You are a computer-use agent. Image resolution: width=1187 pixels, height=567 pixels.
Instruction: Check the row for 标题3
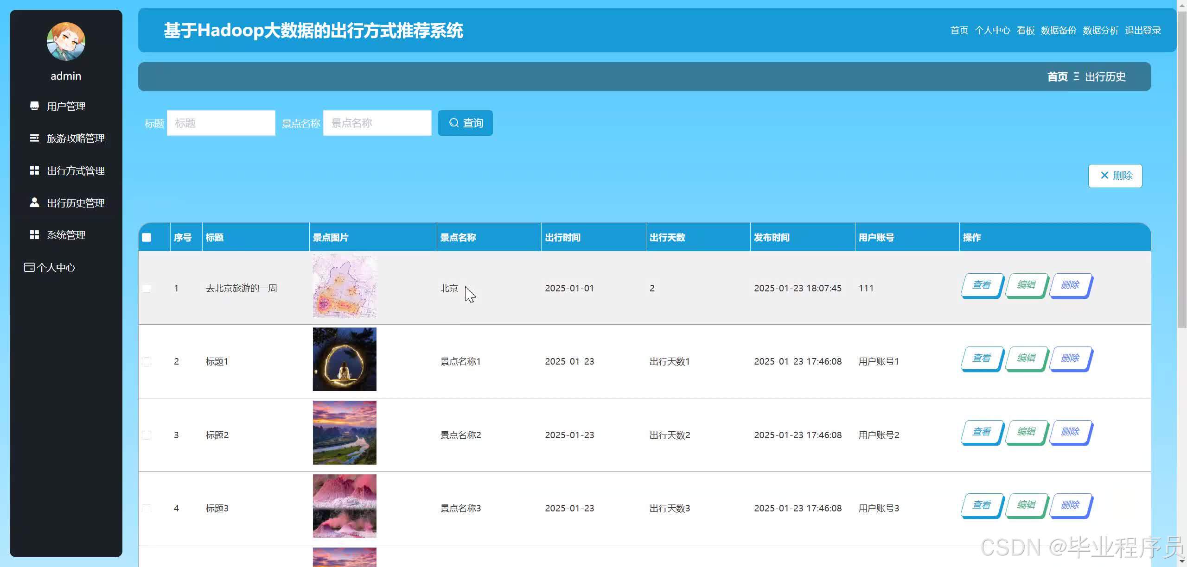(x=147, y=508)
